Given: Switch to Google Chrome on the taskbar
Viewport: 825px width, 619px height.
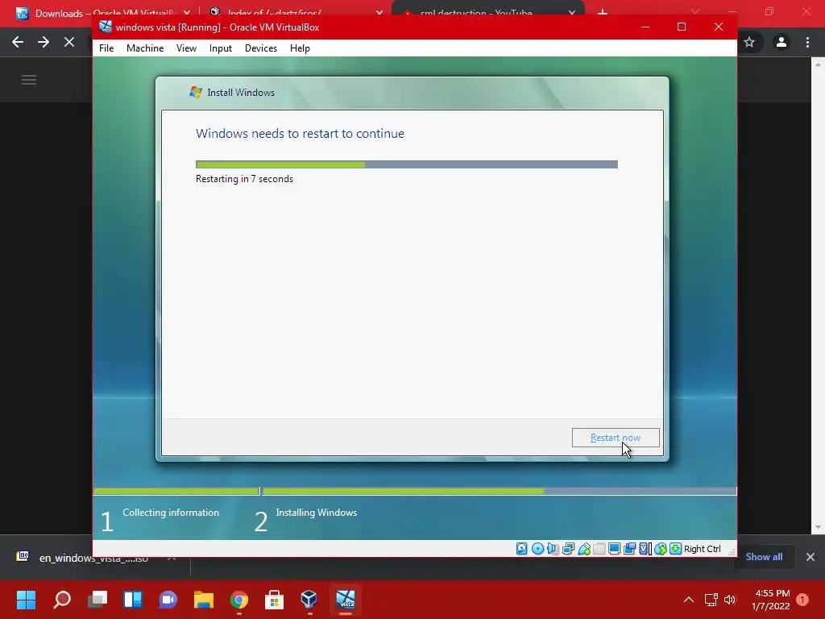Looking at the screenshot, I should pyautogui.click(x=238, y=600).
